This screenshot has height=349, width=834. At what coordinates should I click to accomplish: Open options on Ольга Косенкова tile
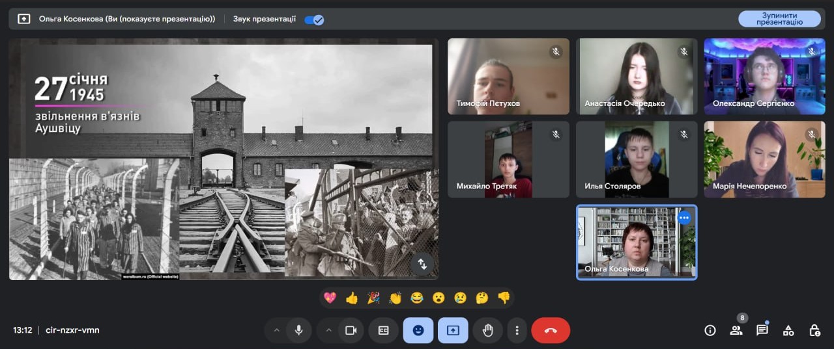click(683, 218)
